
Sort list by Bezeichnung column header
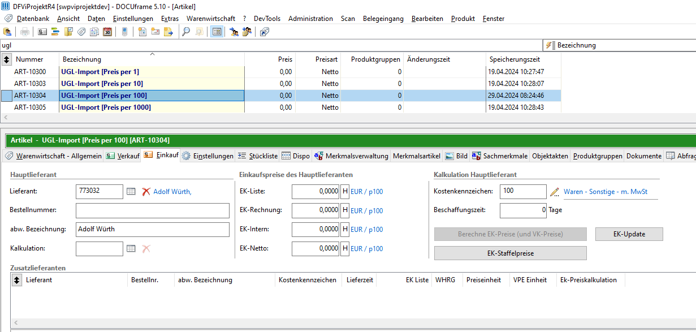[152, 59]
